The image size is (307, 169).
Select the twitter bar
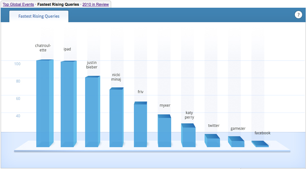click(212, 141)
